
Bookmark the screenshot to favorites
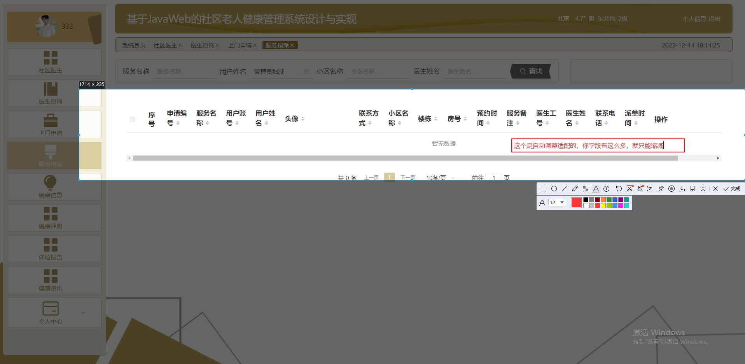703,189
